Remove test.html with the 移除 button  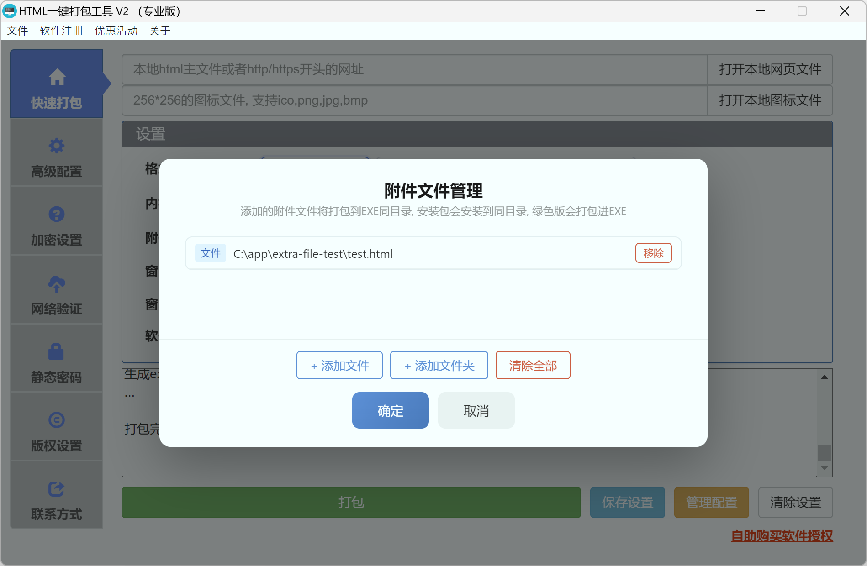click(x=653, y=253)
